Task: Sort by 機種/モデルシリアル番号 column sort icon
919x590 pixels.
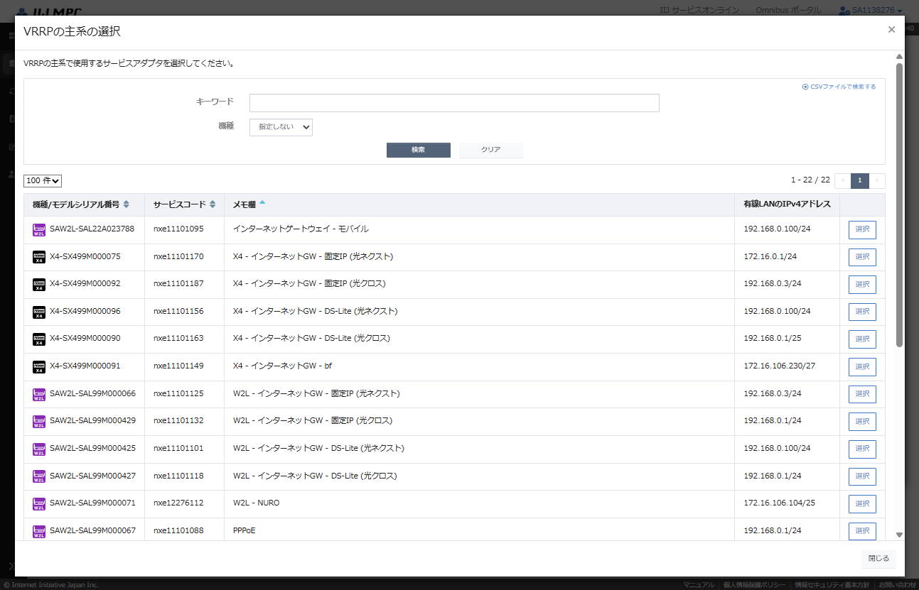Action: click(127, 204)
